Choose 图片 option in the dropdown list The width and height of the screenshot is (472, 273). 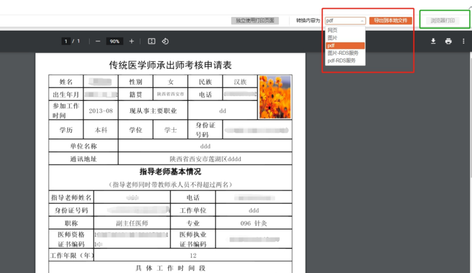(x=333, y=38)
